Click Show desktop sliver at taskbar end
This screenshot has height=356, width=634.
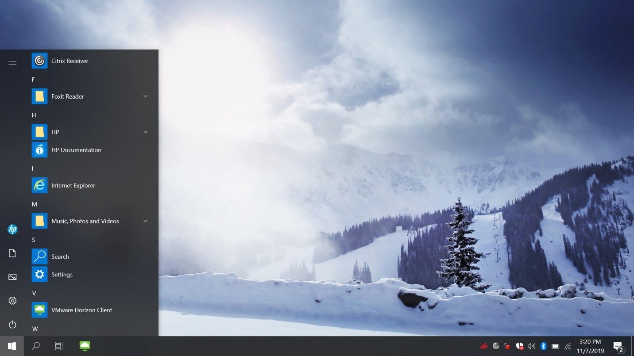point(632,346)
